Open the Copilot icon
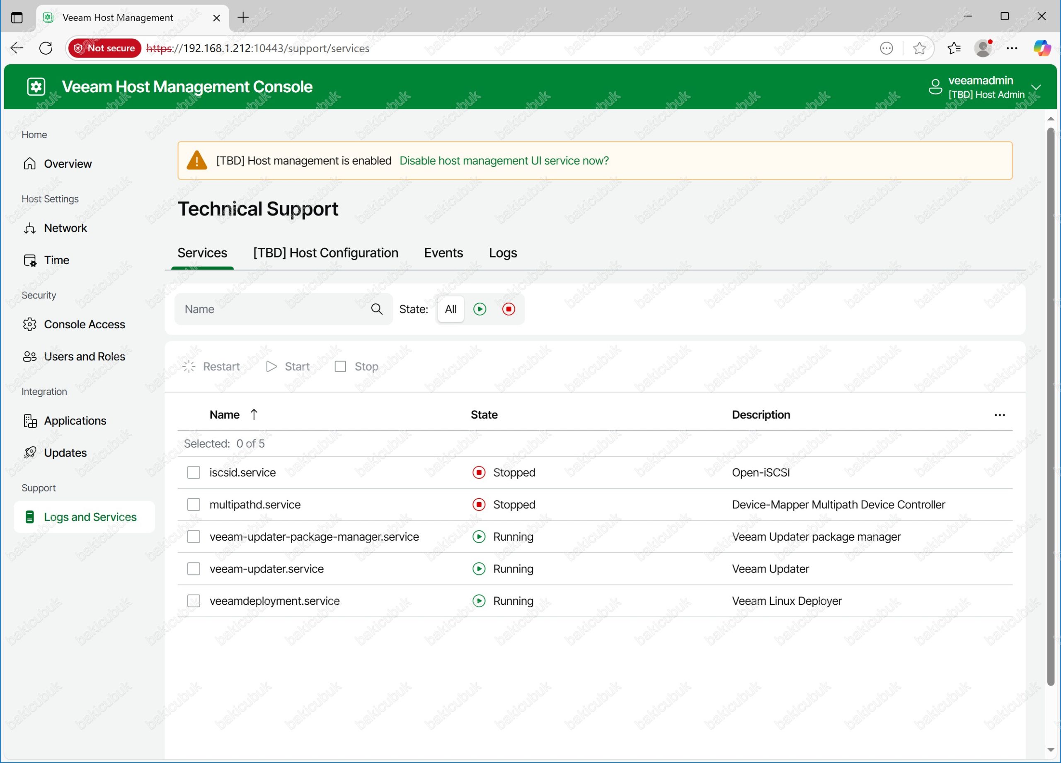Viewport: 1061px width, 763px height. click(x=1042, y=48)
